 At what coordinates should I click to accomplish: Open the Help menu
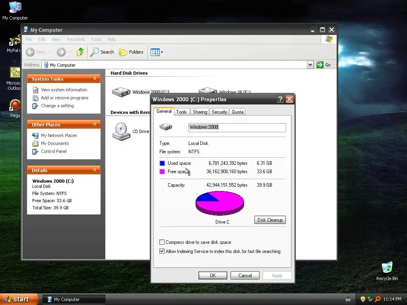[112, 39]
